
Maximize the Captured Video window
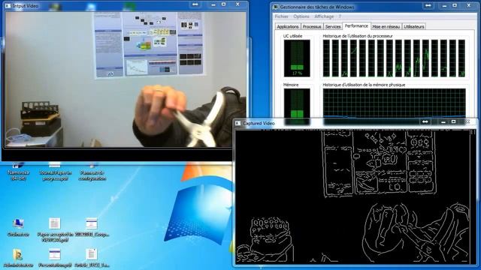(x=453, y=121)
